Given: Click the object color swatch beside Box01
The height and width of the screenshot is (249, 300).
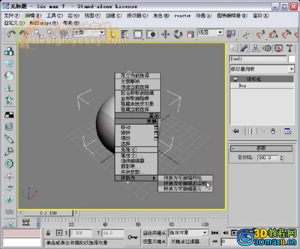Looking at the screenshot, I should tap(292, 59).
